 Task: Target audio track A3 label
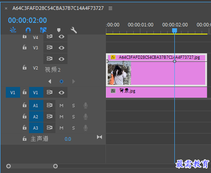pos(36,128)
